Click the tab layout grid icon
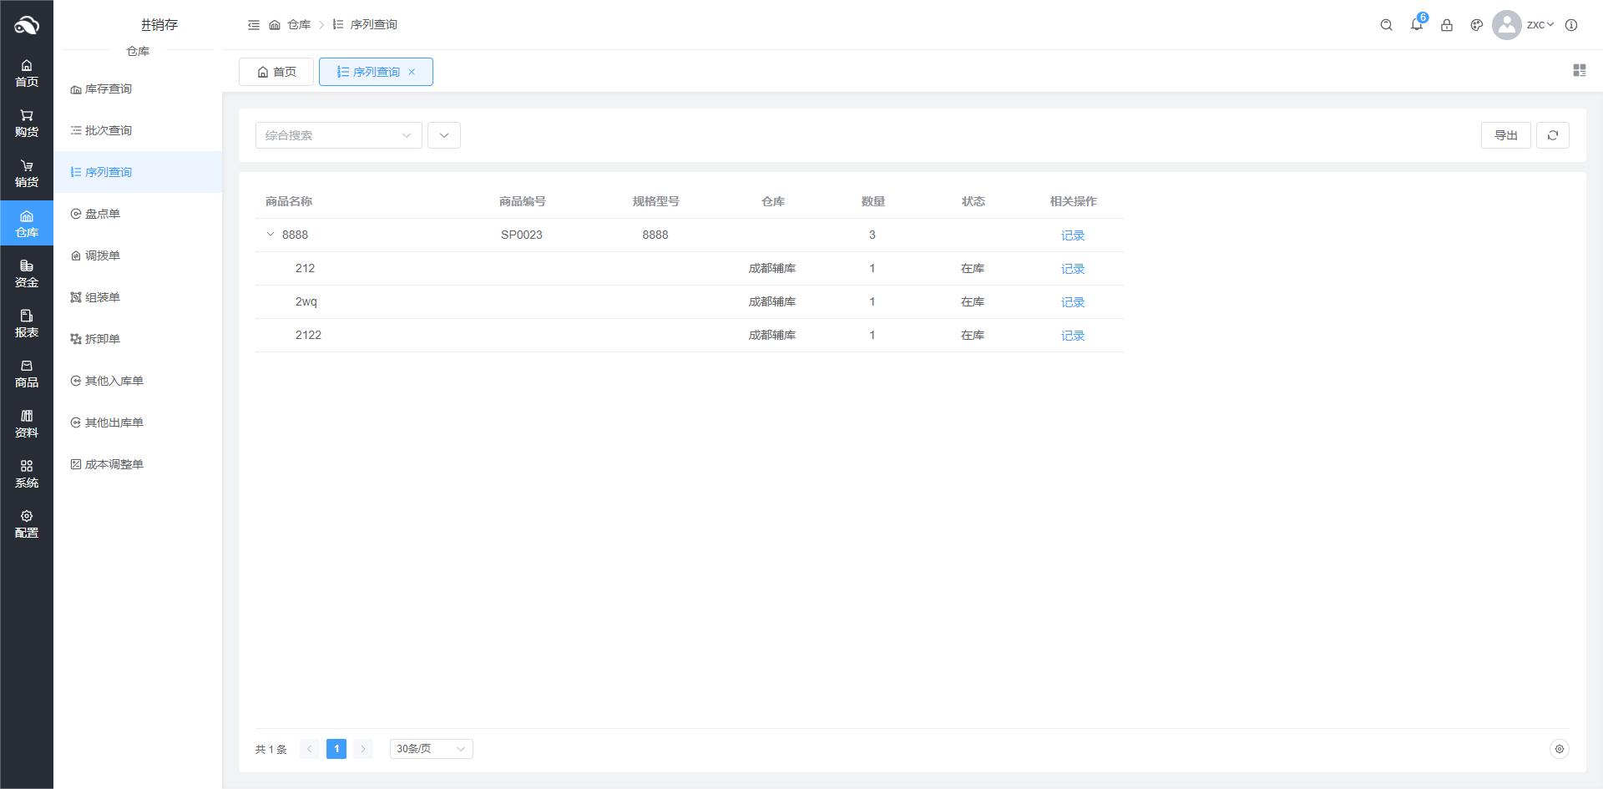1603x789 pixels. [x=1579, y=71]
